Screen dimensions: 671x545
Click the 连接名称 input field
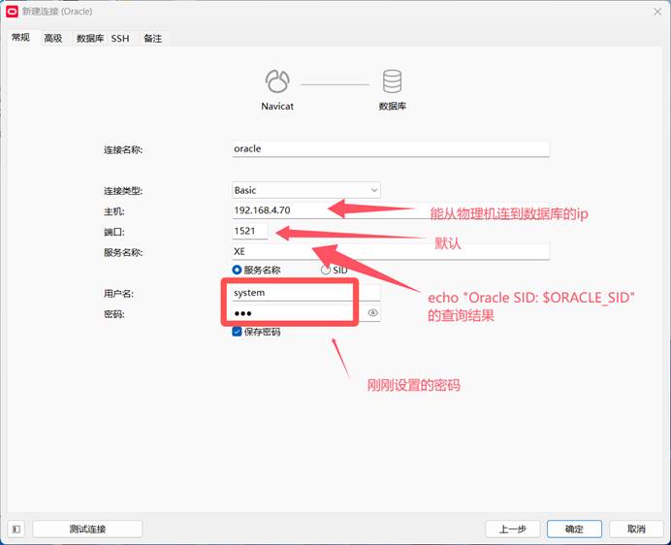point(390,149)
